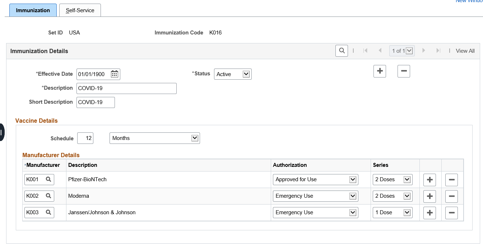Remove the Janssen/Johnson & Johnson row
483x244 pixels.
(x=451, y=213)
